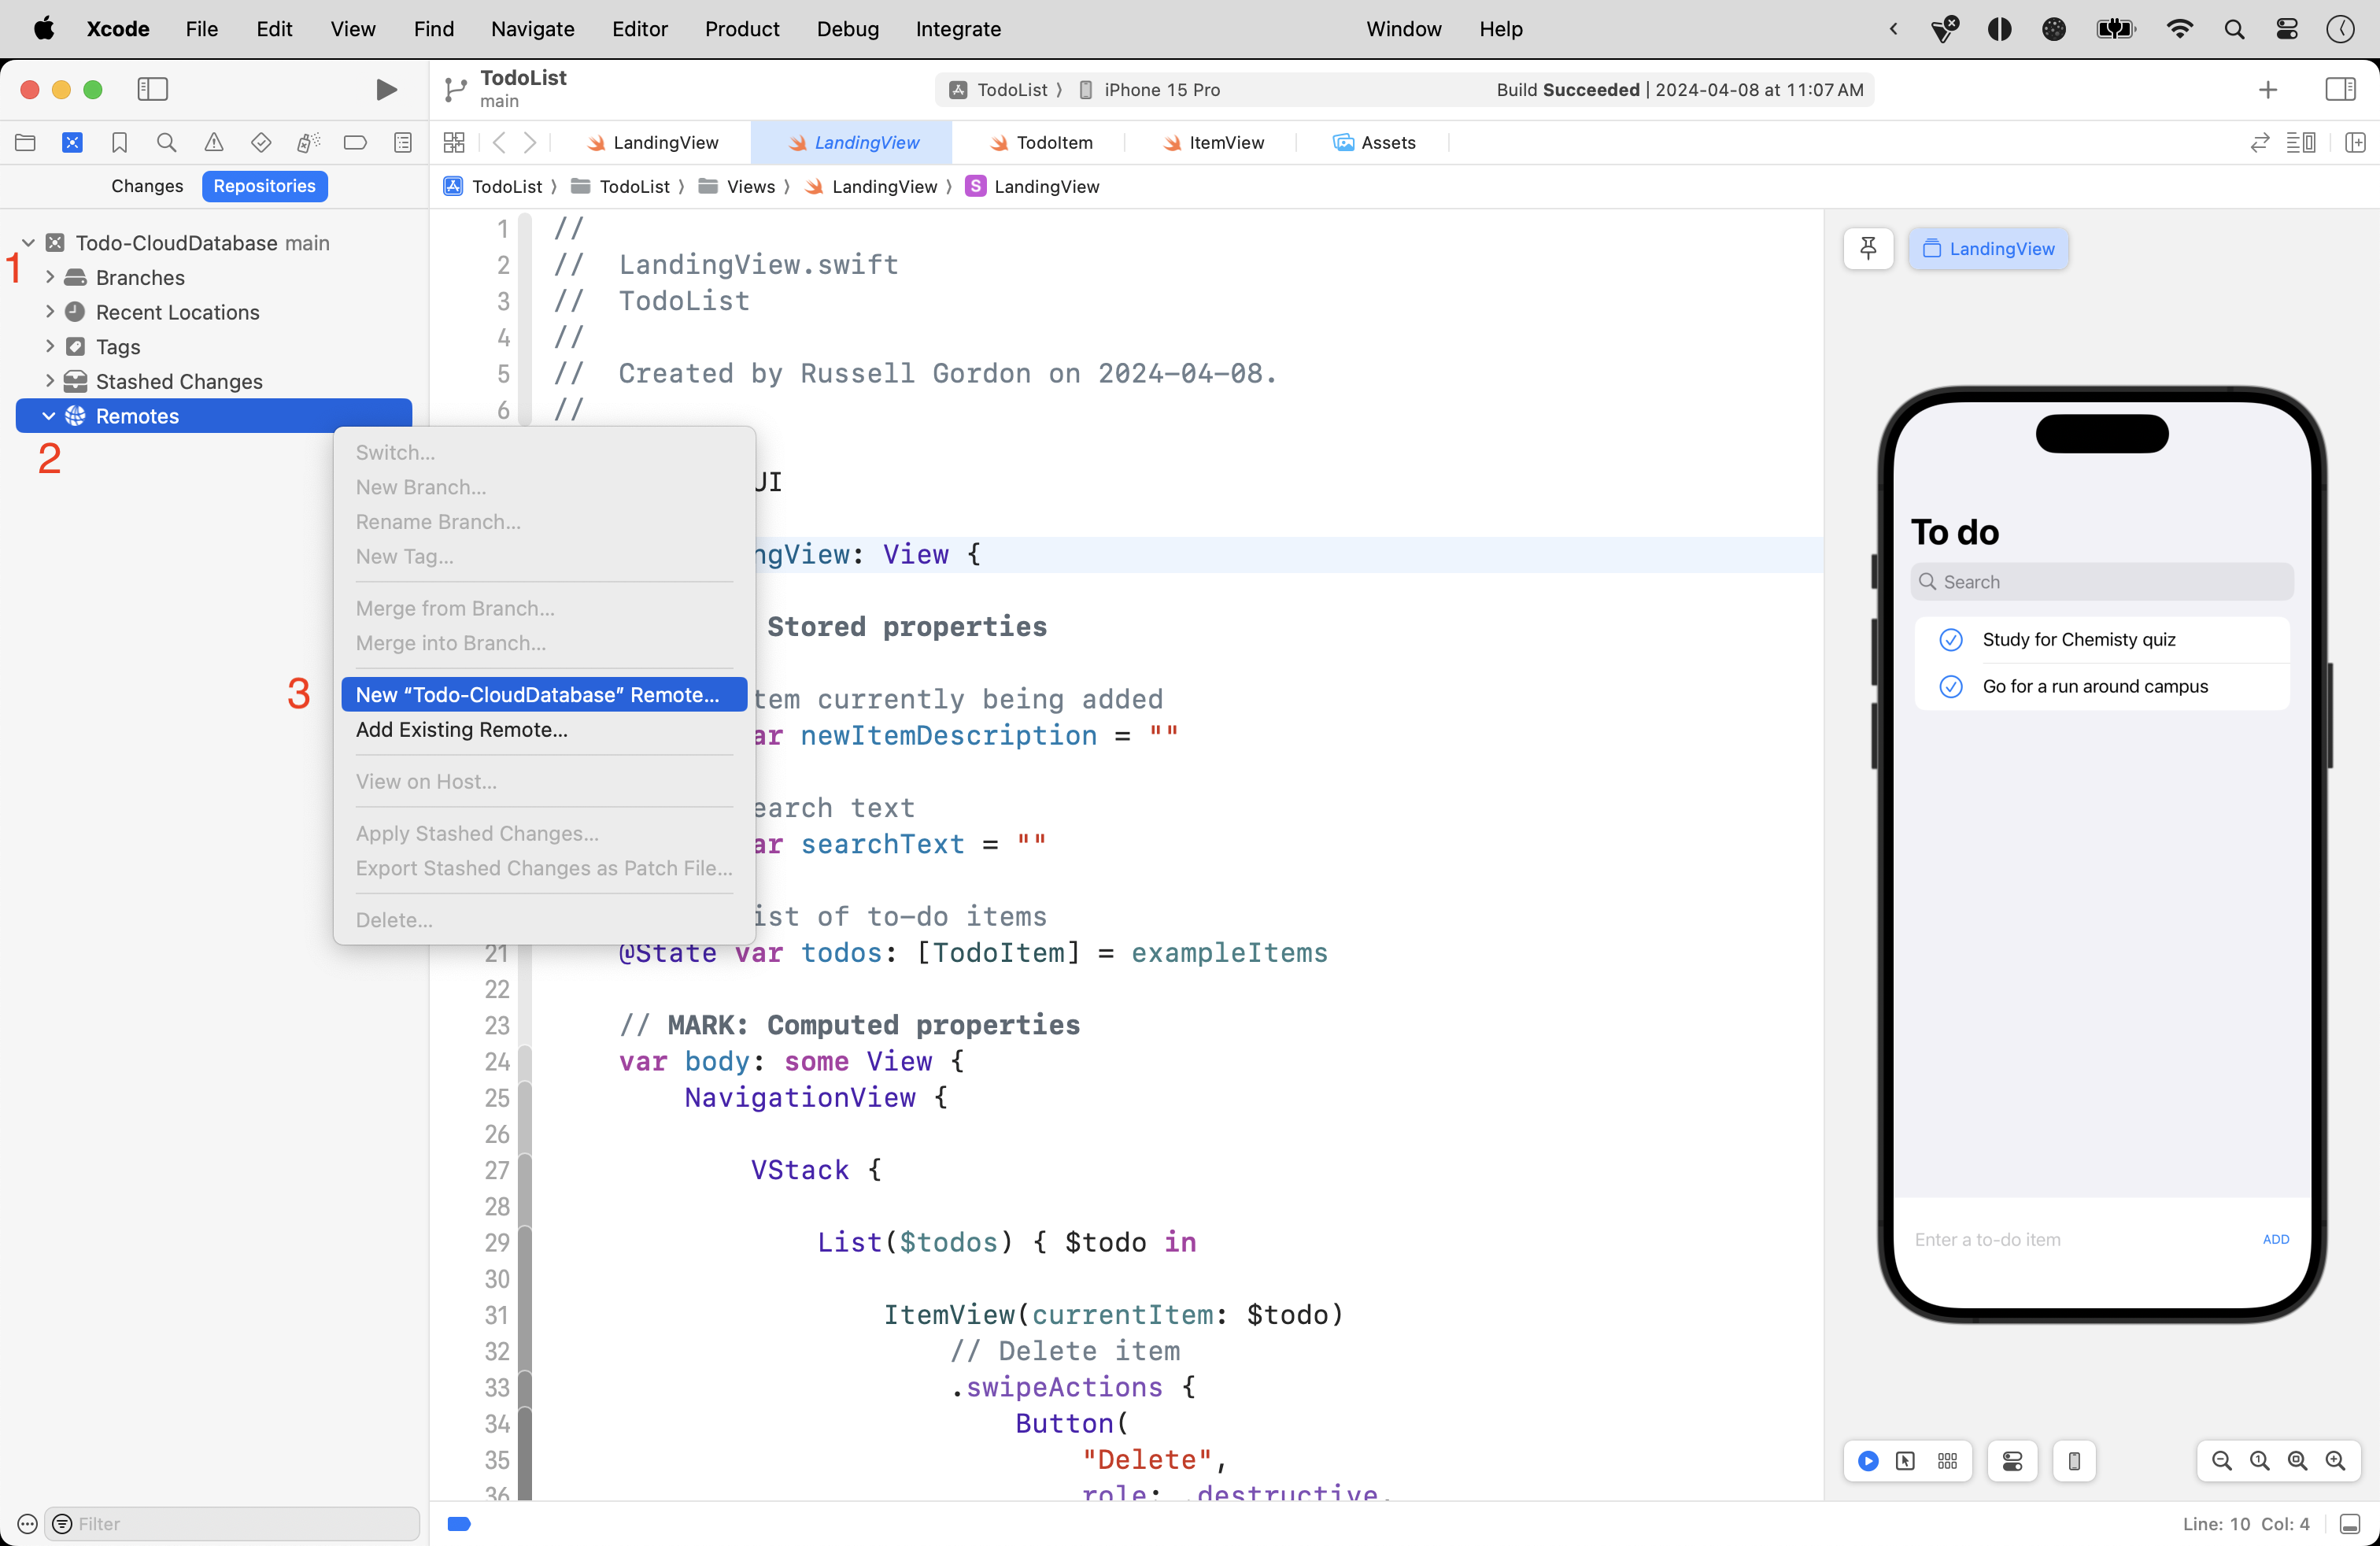Image resolution: width=2380 pixels, height=1546 pixels.
Task: Open the Report navigator
Action: coord(402,142)
